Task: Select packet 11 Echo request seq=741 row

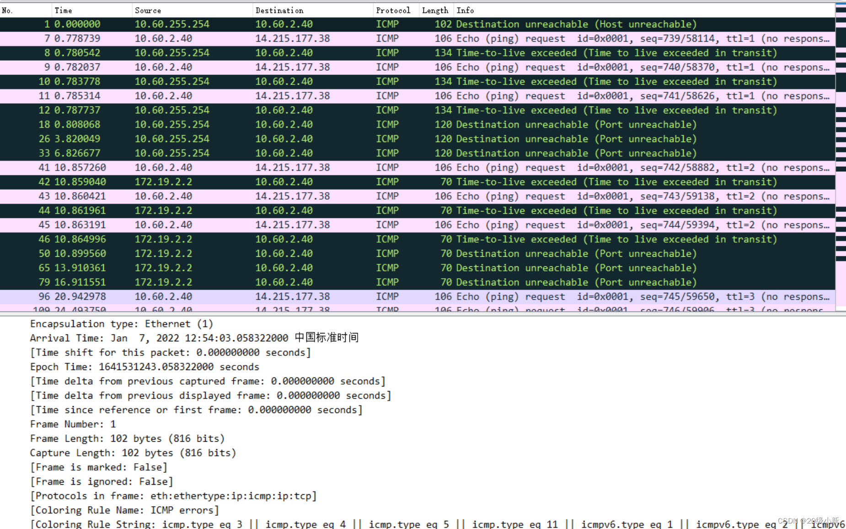Action: (x=418, y=96)
